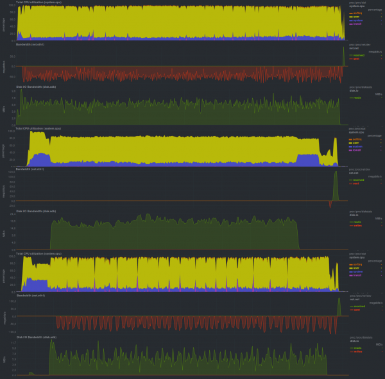
Task: Select 'system.cpu' label beside third CPU chart
Action: 355,258
